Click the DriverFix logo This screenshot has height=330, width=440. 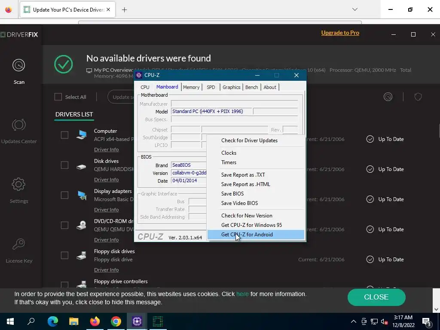19,34
